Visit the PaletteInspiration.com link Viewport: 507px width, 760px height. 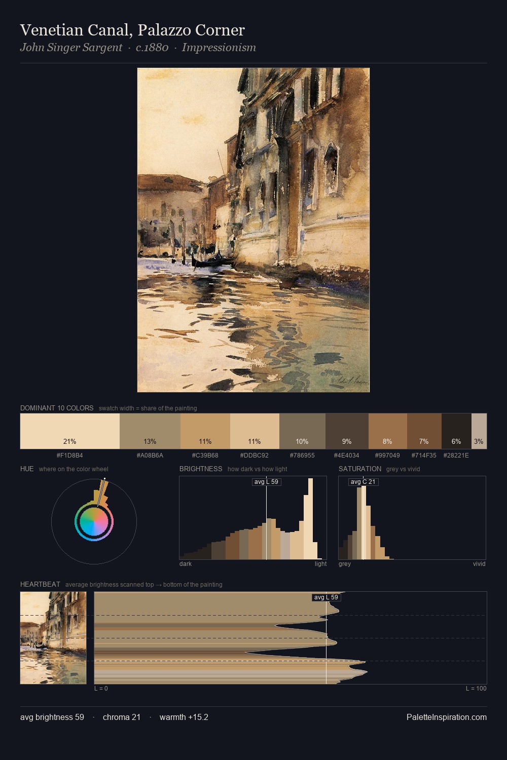pos(447,717)
